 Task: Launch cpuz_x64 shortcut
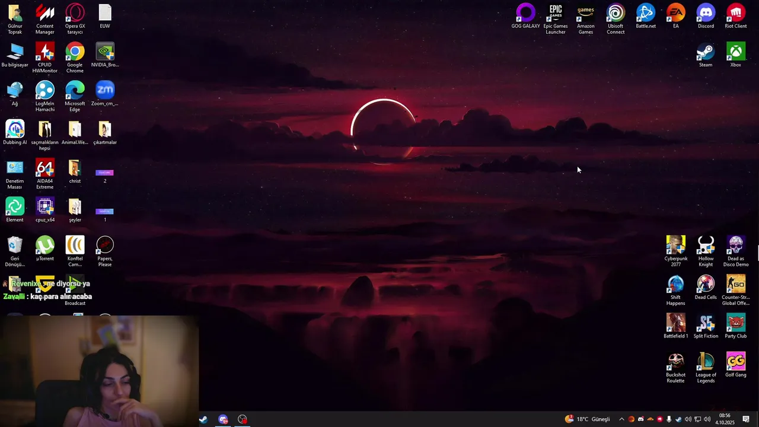pyautogui.click(x=45, y=210)
